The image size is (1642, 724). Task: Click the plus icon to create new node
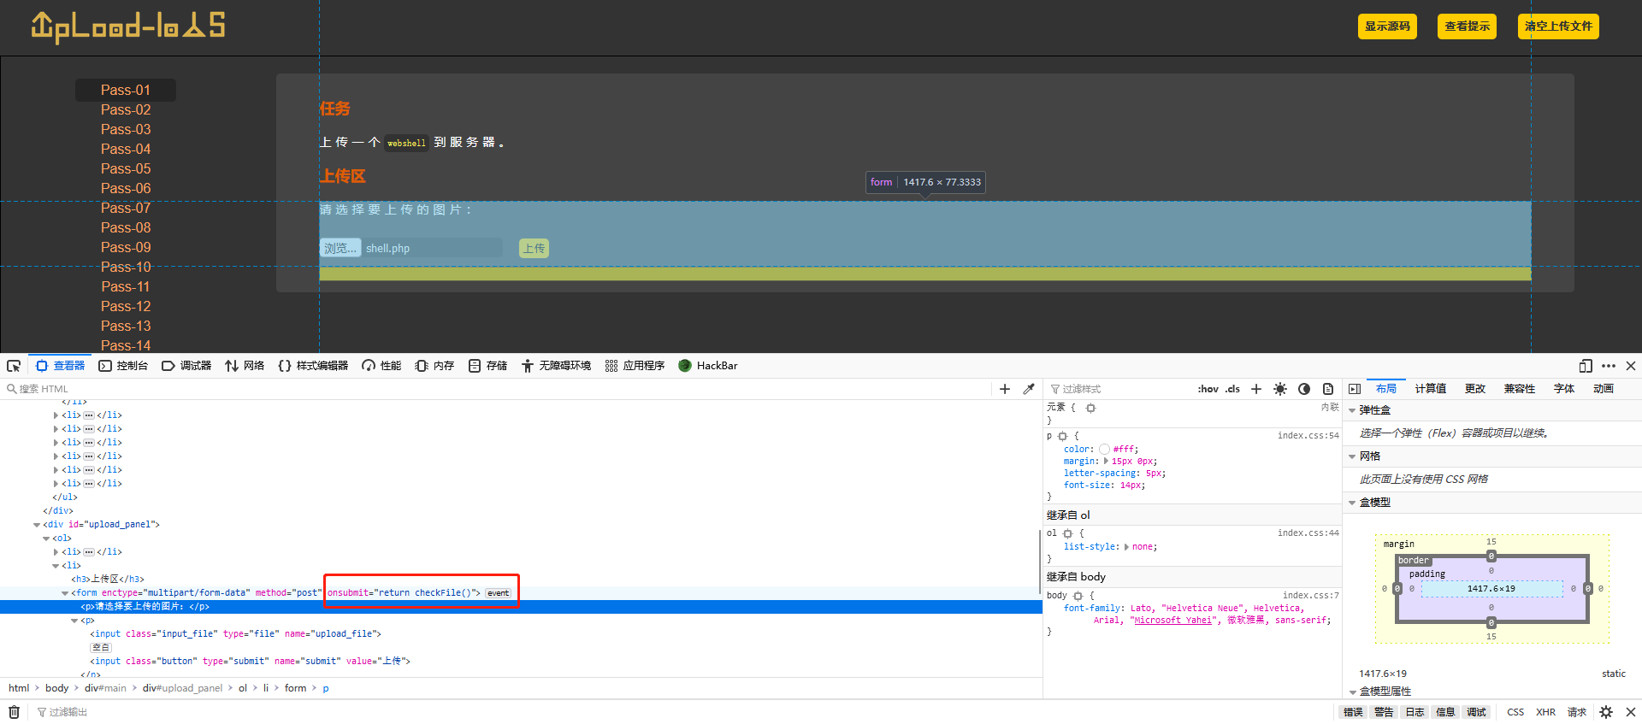(x=1005, y=389)
